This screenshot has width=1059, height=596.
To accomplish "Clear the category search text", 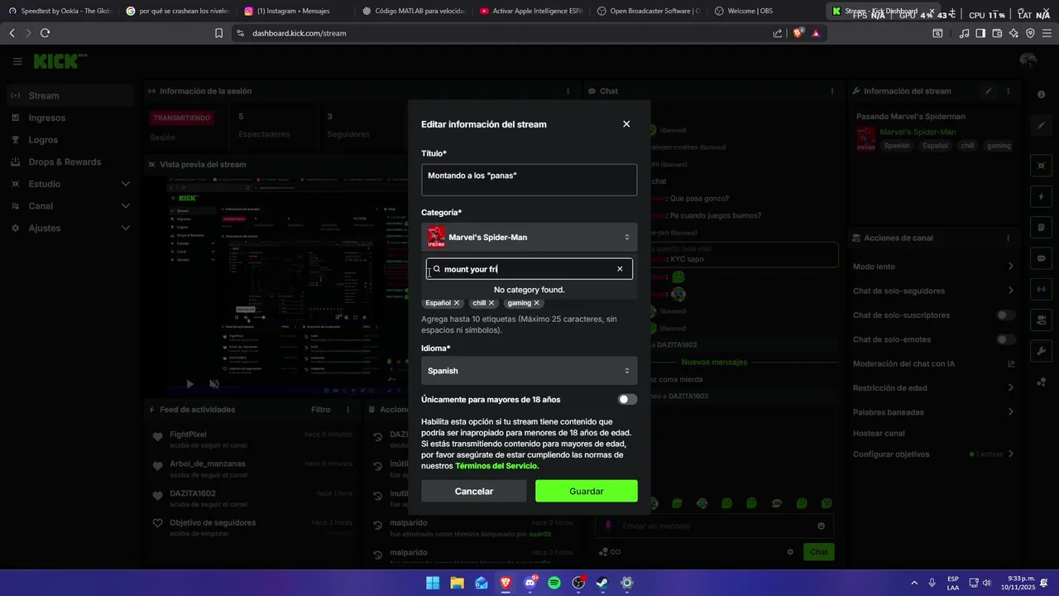I will (620, 269).
